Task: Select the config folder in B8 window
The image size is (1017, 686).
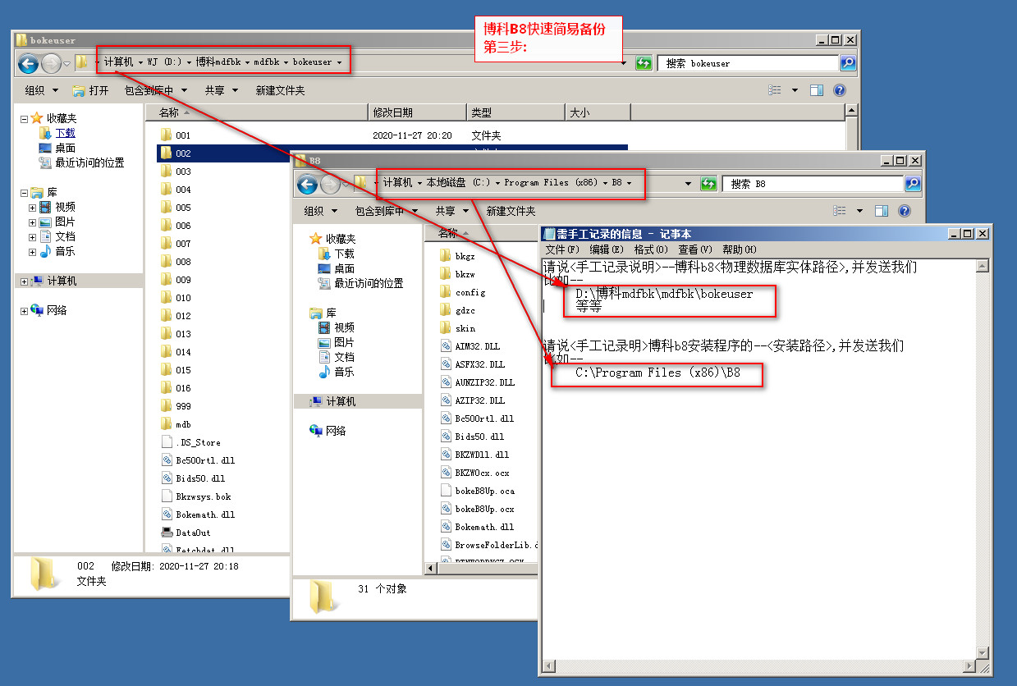Action: 470,292
